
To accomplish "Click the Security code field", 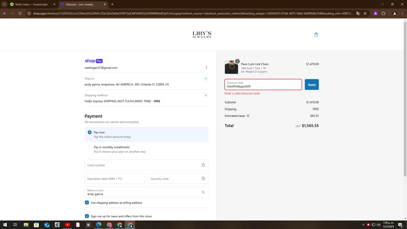I will tap(178, 179).
